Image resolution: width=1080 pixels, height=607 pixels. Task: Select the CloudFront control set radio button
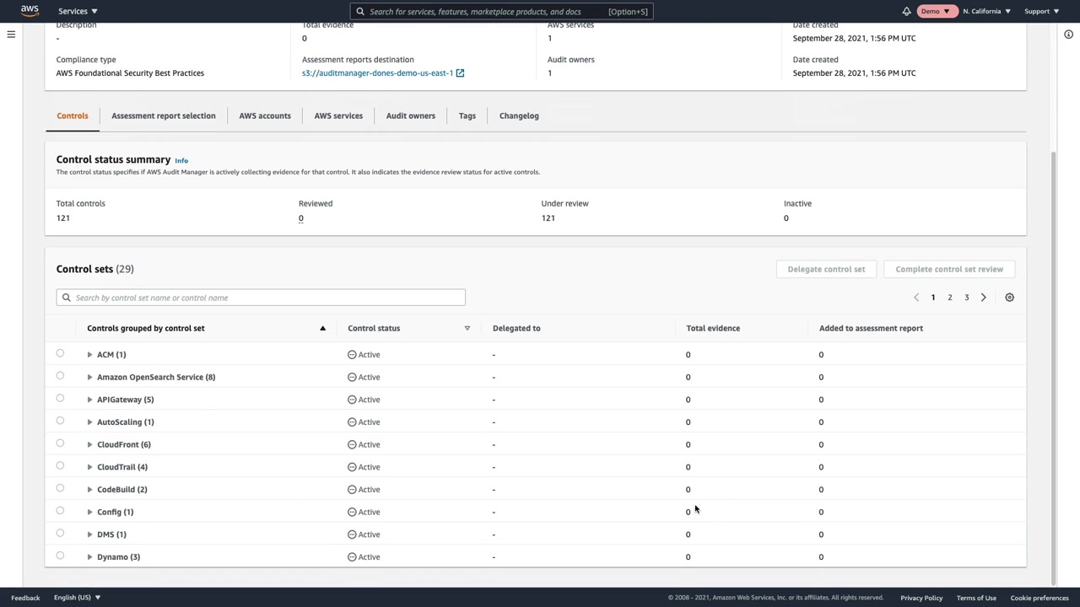tap(60, 443)
